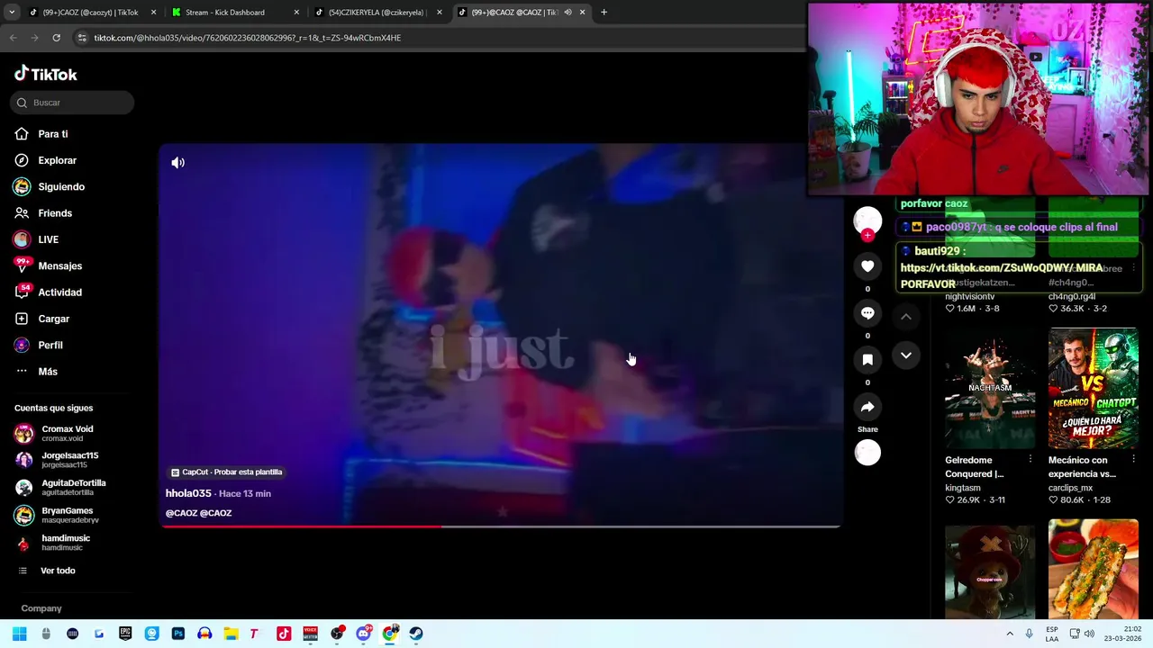The width and height of the screenshot is (1153, 648).
Task: Open options menu for Gelredome Conquered video
Action: pos(1030,460)
